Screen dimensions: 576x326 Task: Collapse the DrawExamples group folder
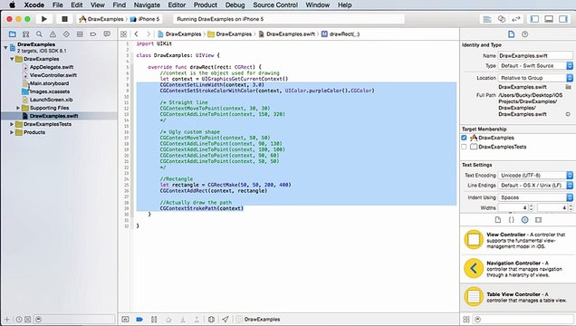pos(12,59)
